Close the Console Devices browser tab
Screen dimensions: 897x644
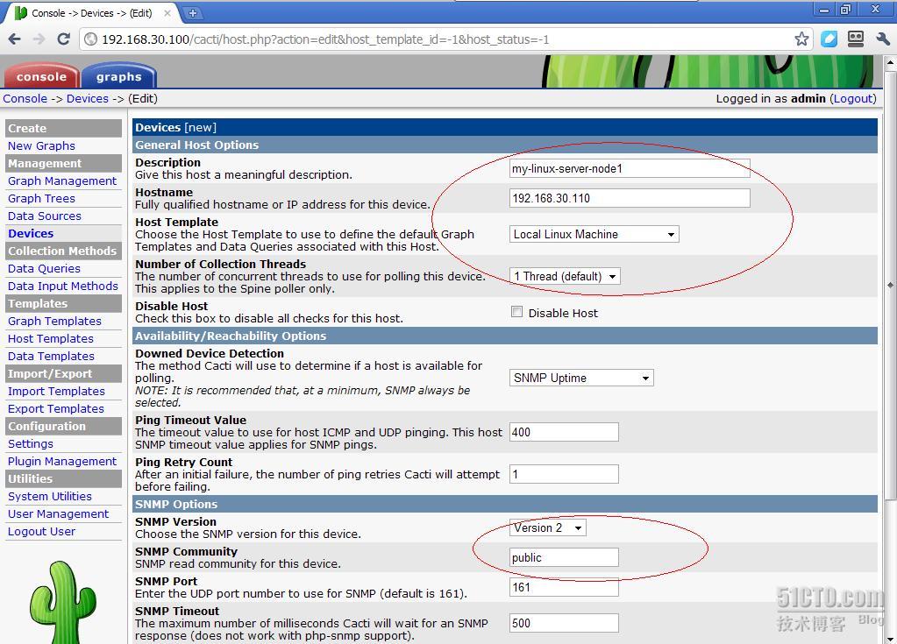tap(167, 12)
